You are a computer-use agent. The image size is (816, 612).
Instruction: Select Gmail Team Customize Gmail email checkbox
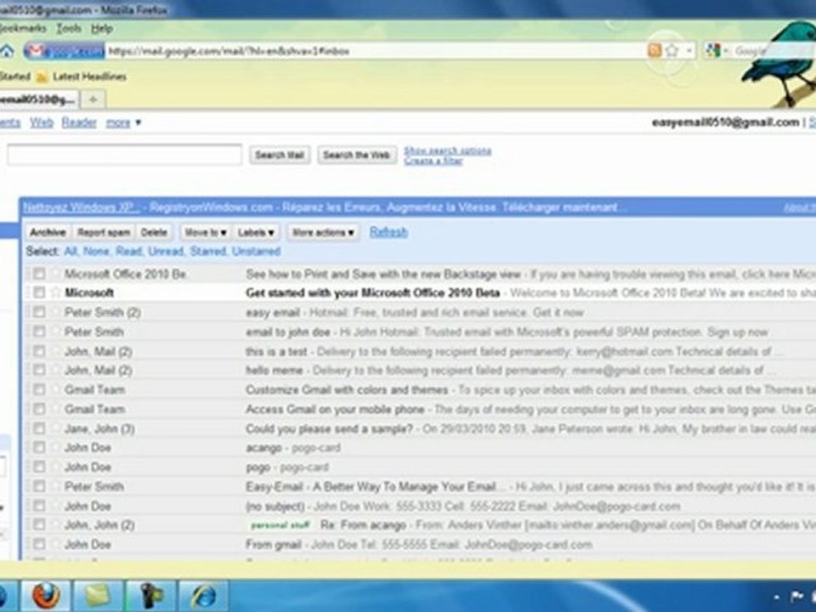coord(39,389)
